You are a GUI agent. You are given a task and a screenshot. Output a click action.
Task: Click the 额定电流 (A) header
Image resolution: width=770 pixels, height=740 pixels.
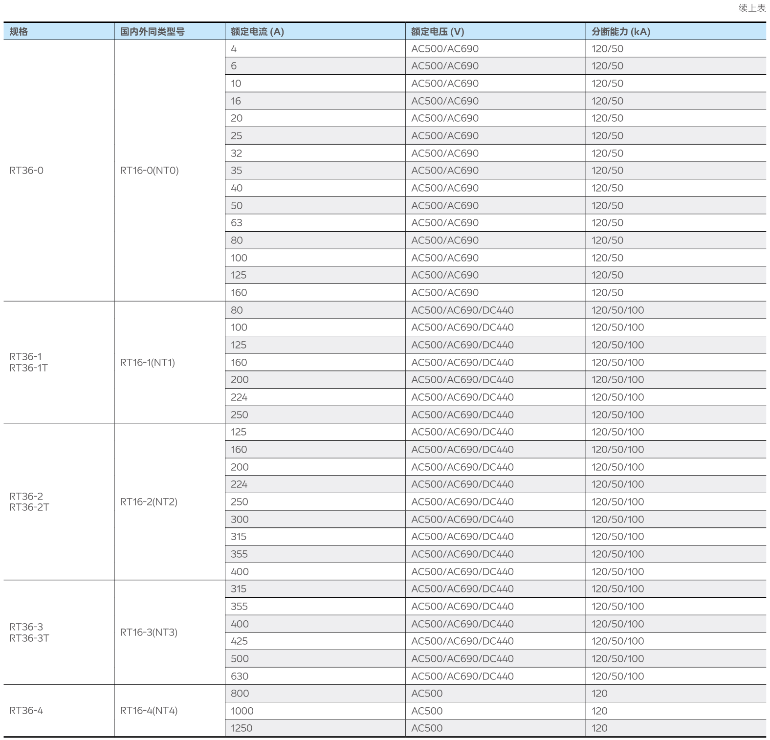[257, 32]
